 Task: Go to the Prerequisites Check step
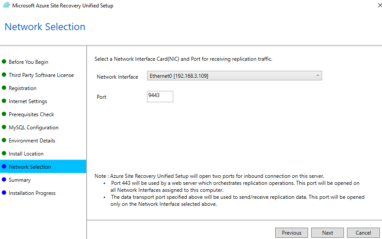tap(32, 114)
